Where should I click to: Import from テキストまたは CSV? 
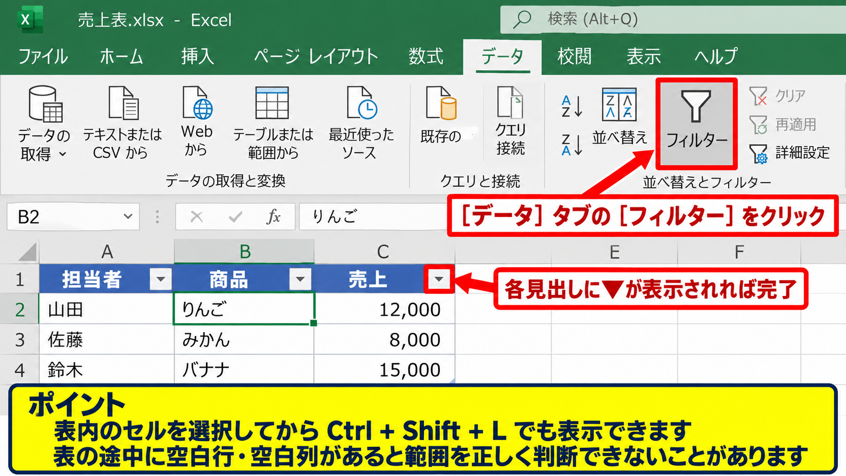(122, 123)
